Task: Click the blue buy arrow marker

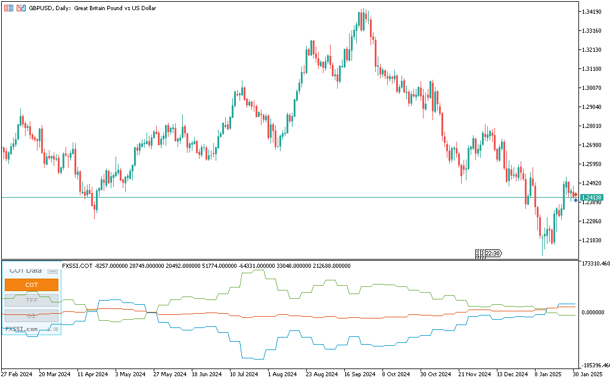Action: [575, 200]
